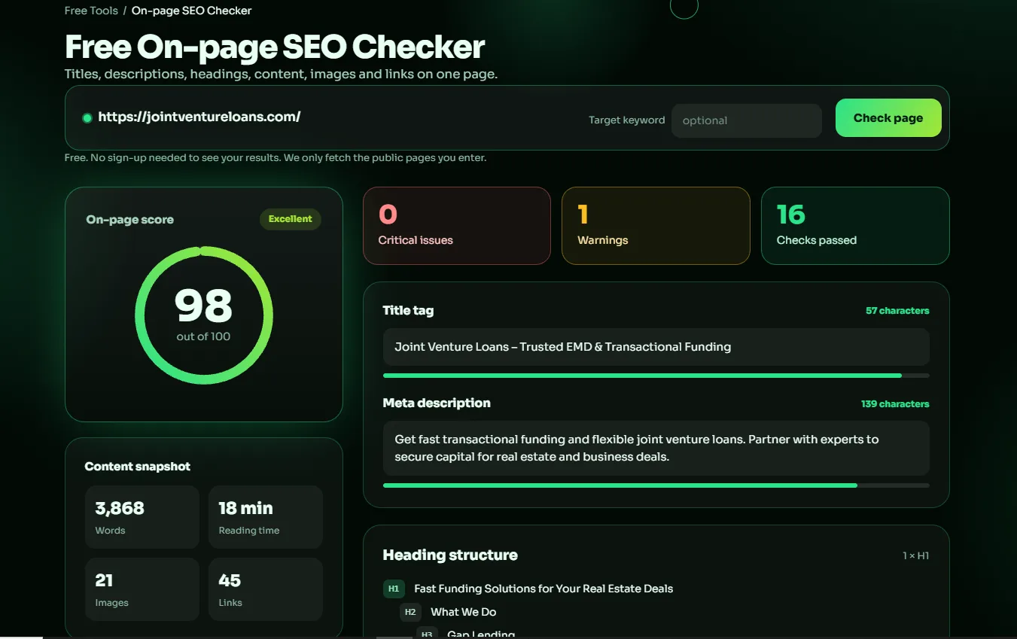Viewport: 1017px width, 639px height.
Task: Click the 'Meta description' section label
Action: 437,403
